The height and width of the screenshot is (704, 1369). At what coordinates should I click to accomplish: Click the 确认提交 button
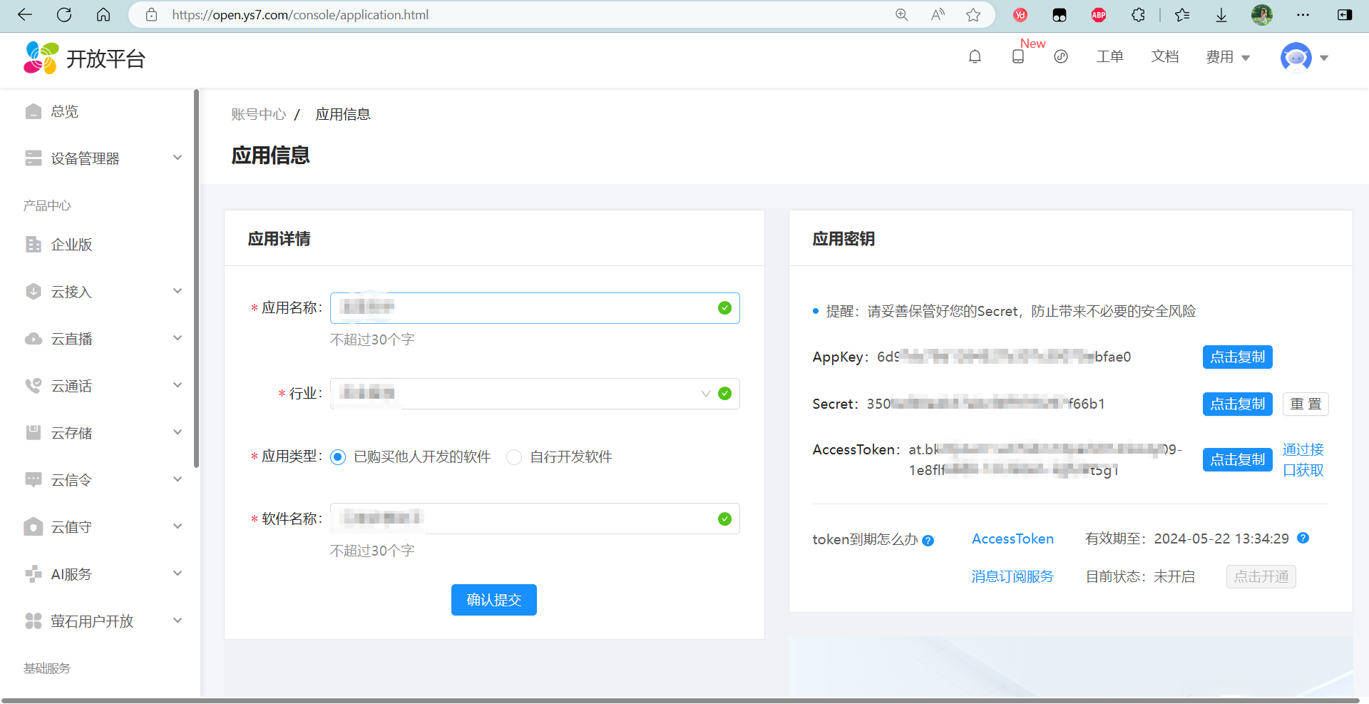click(x=493, y=600)
